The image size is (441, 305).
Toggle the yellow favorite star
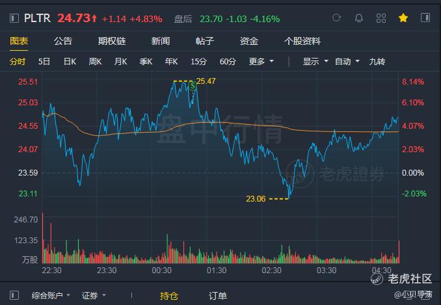(x=403, y=18)
